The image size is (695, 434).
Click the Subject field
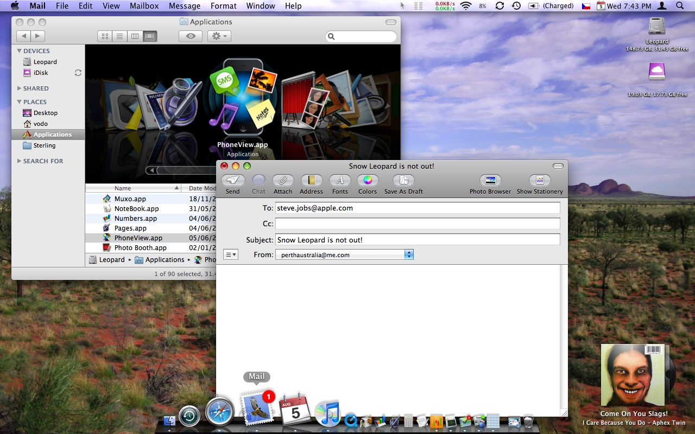point(418,240)
